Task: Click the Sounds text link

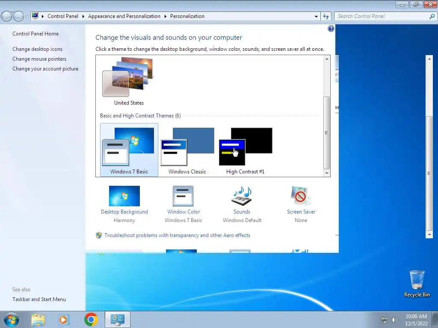Action: coord(242,212)
